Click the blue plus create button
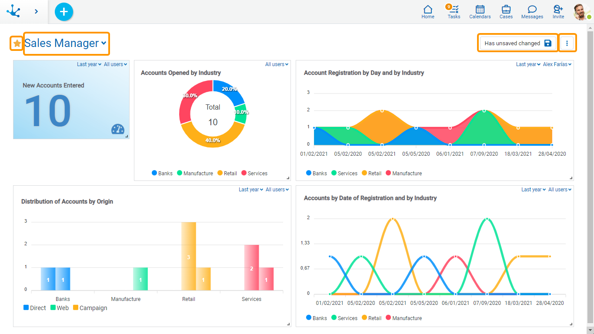The width and height of the screenshot is (594, 334). 64,12
